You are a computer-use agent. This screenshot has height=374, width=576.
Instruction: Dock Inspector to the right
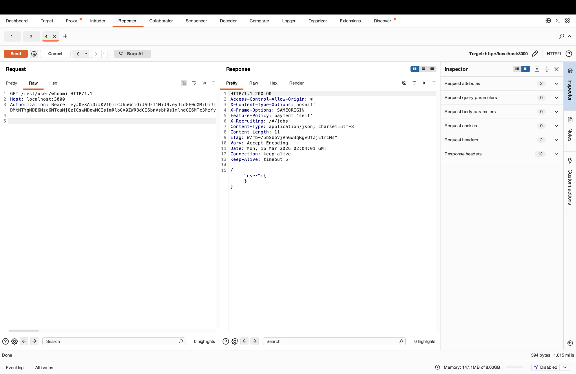point(526,69)
